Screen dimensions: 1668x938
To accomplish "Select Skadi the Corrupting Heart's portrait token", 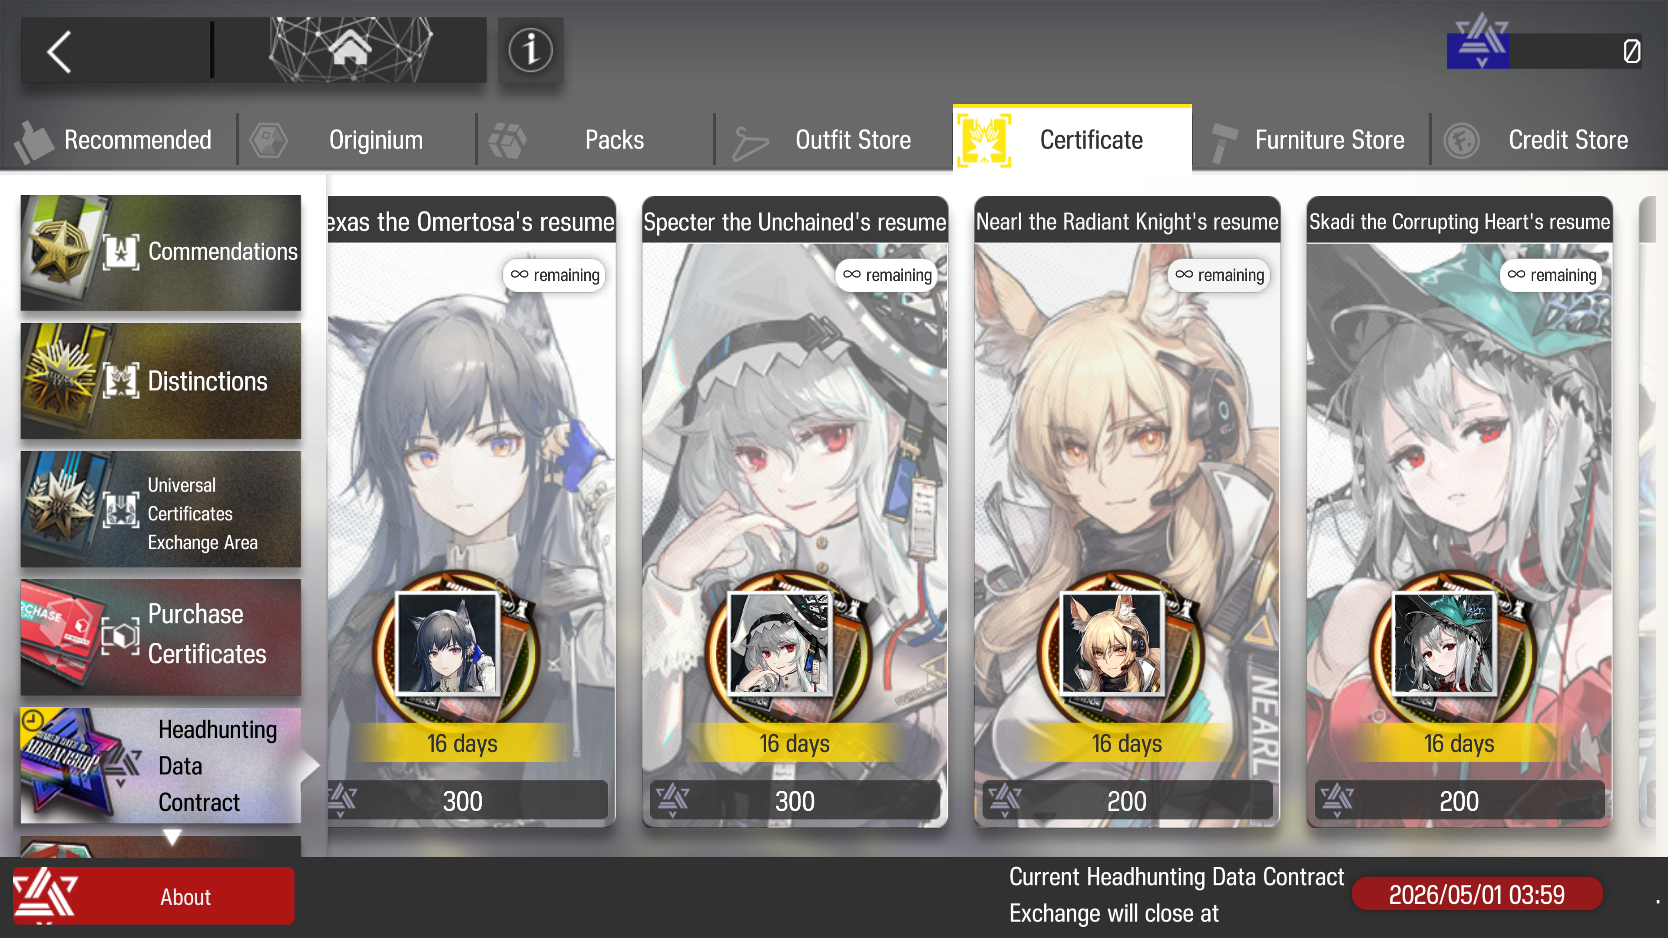I will (x=1444, y=644).
